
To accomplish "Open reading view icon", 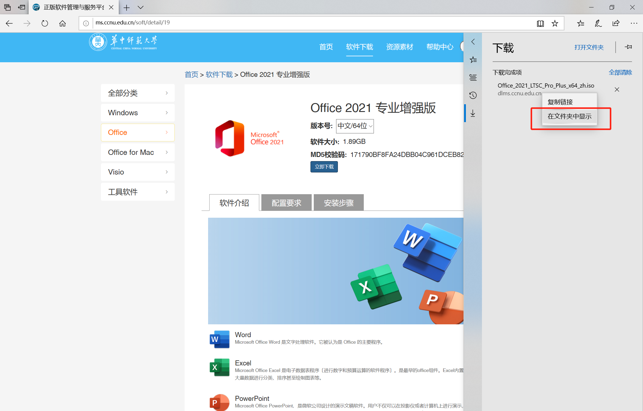I will coord(540,23).
